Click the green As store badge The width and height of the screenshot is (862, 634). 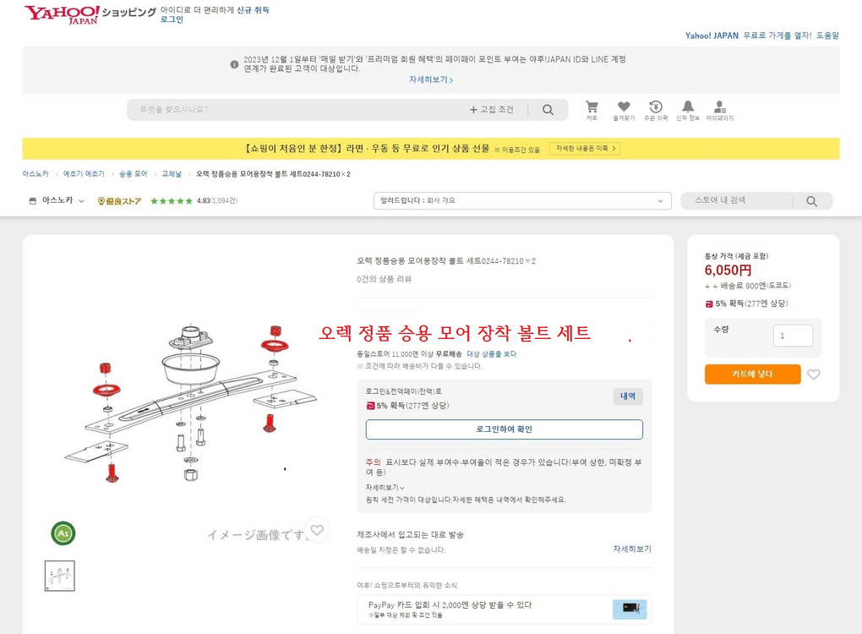[63, 533]
